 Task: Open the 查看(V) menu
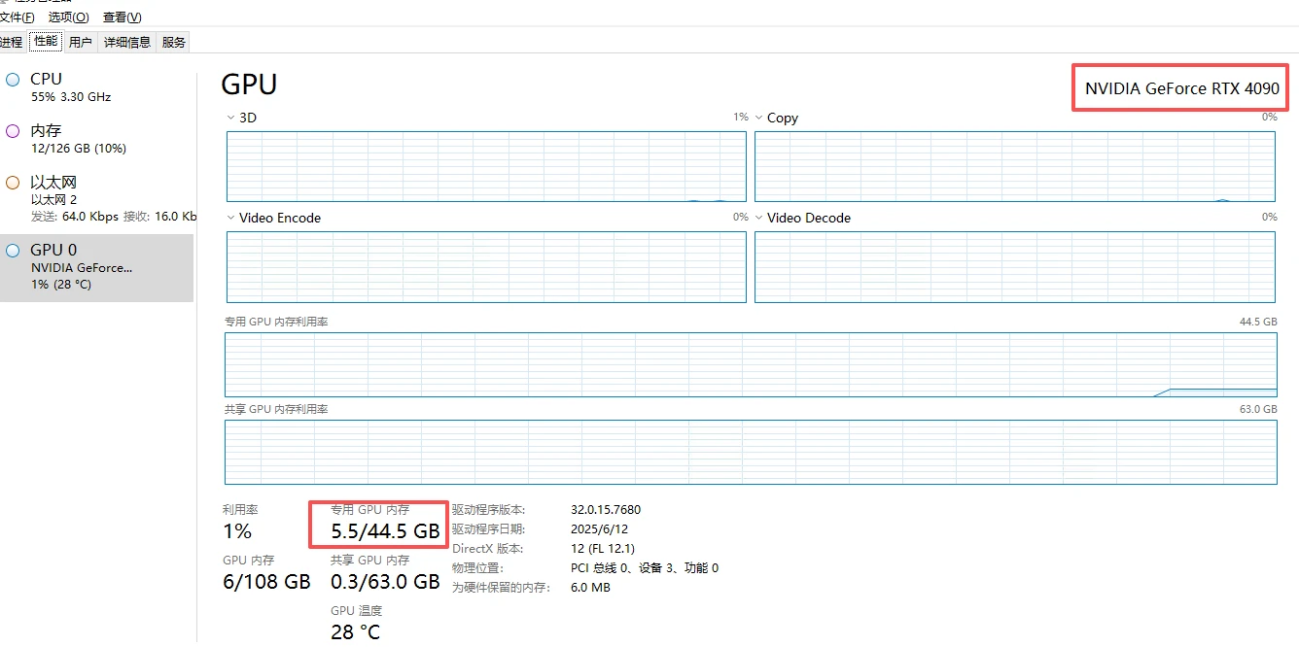click(122, 17)
